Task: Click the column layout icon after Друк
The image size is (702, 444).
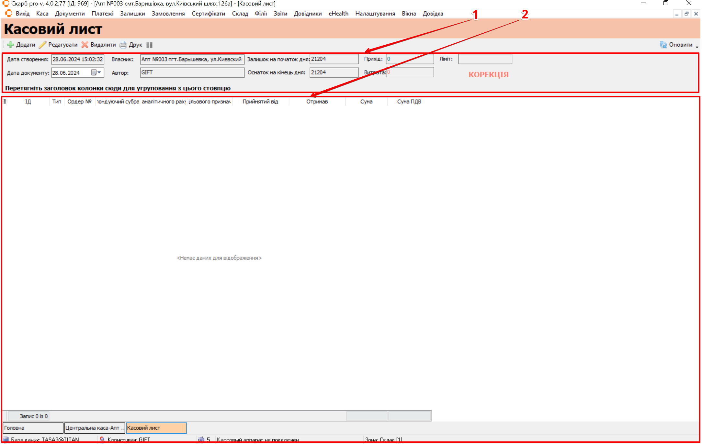Action: coord(149,45)
